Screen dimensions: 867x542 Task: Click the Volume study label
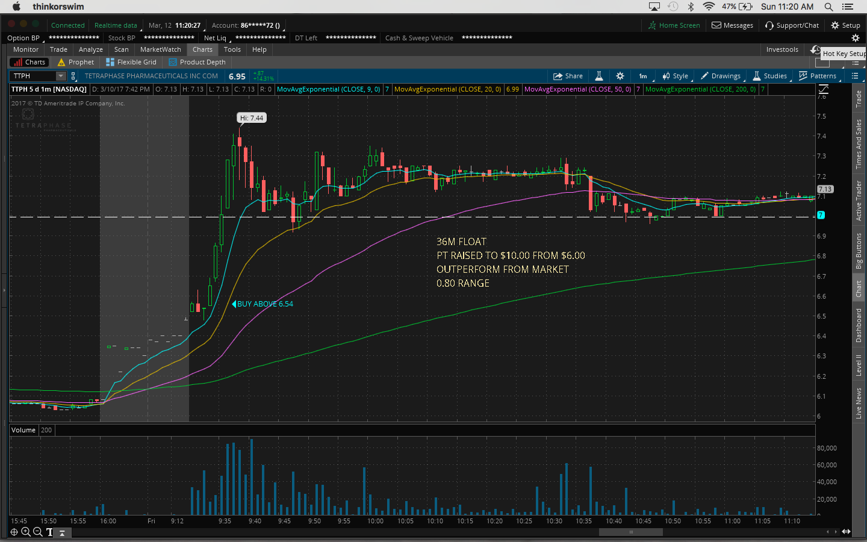pos(23,430)
